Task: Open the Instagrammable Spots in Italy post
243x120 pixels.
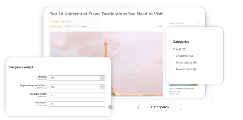Action: pos(182,90)
